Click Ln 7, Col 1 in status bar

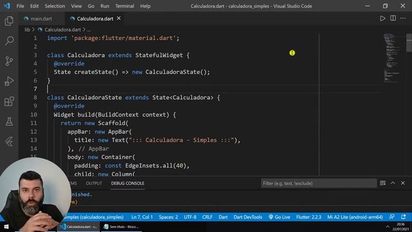point(142,217)
